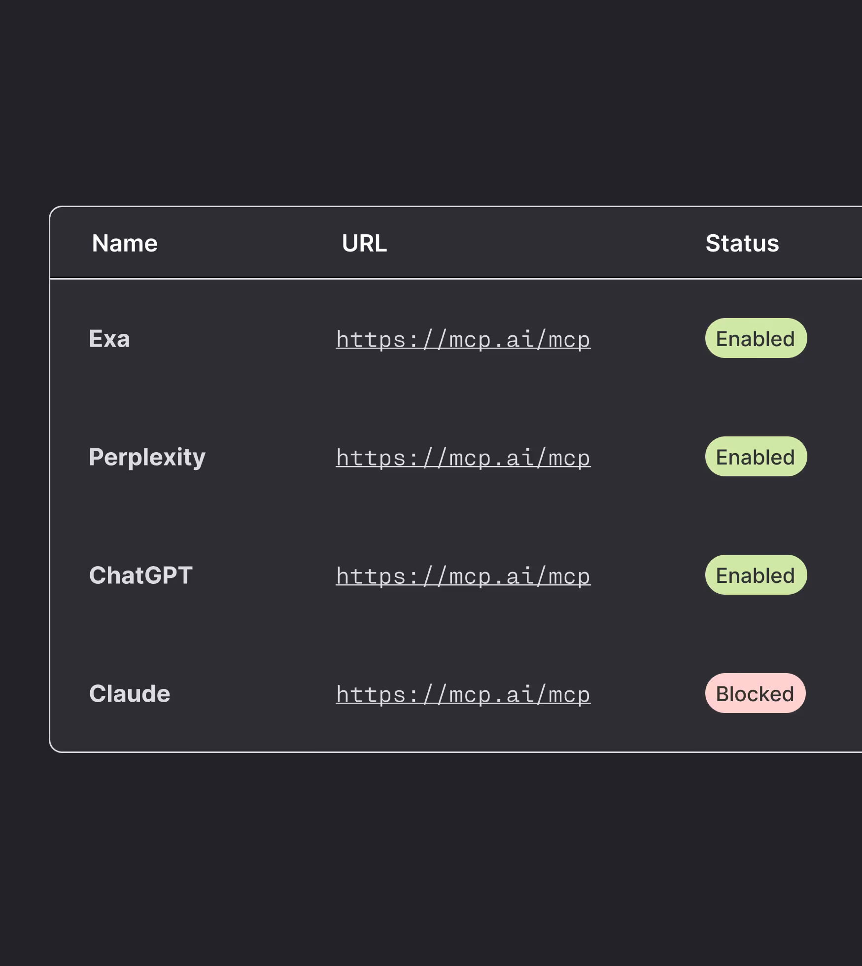
Task: Open the Perplexity row's mcp.ai link
Action: coord(463,458)
